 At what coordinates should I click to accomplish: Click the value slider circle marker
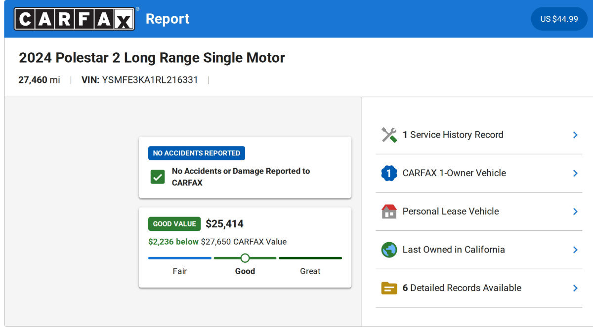tap(245, 258)
